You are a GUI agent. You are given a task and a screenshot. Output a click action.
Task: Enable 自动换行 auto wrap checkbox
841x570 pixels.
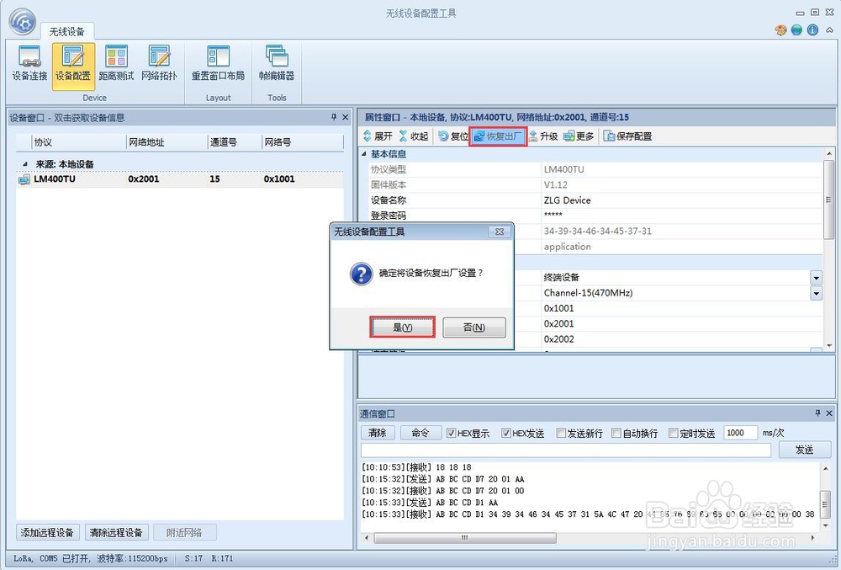coord(616,433)
